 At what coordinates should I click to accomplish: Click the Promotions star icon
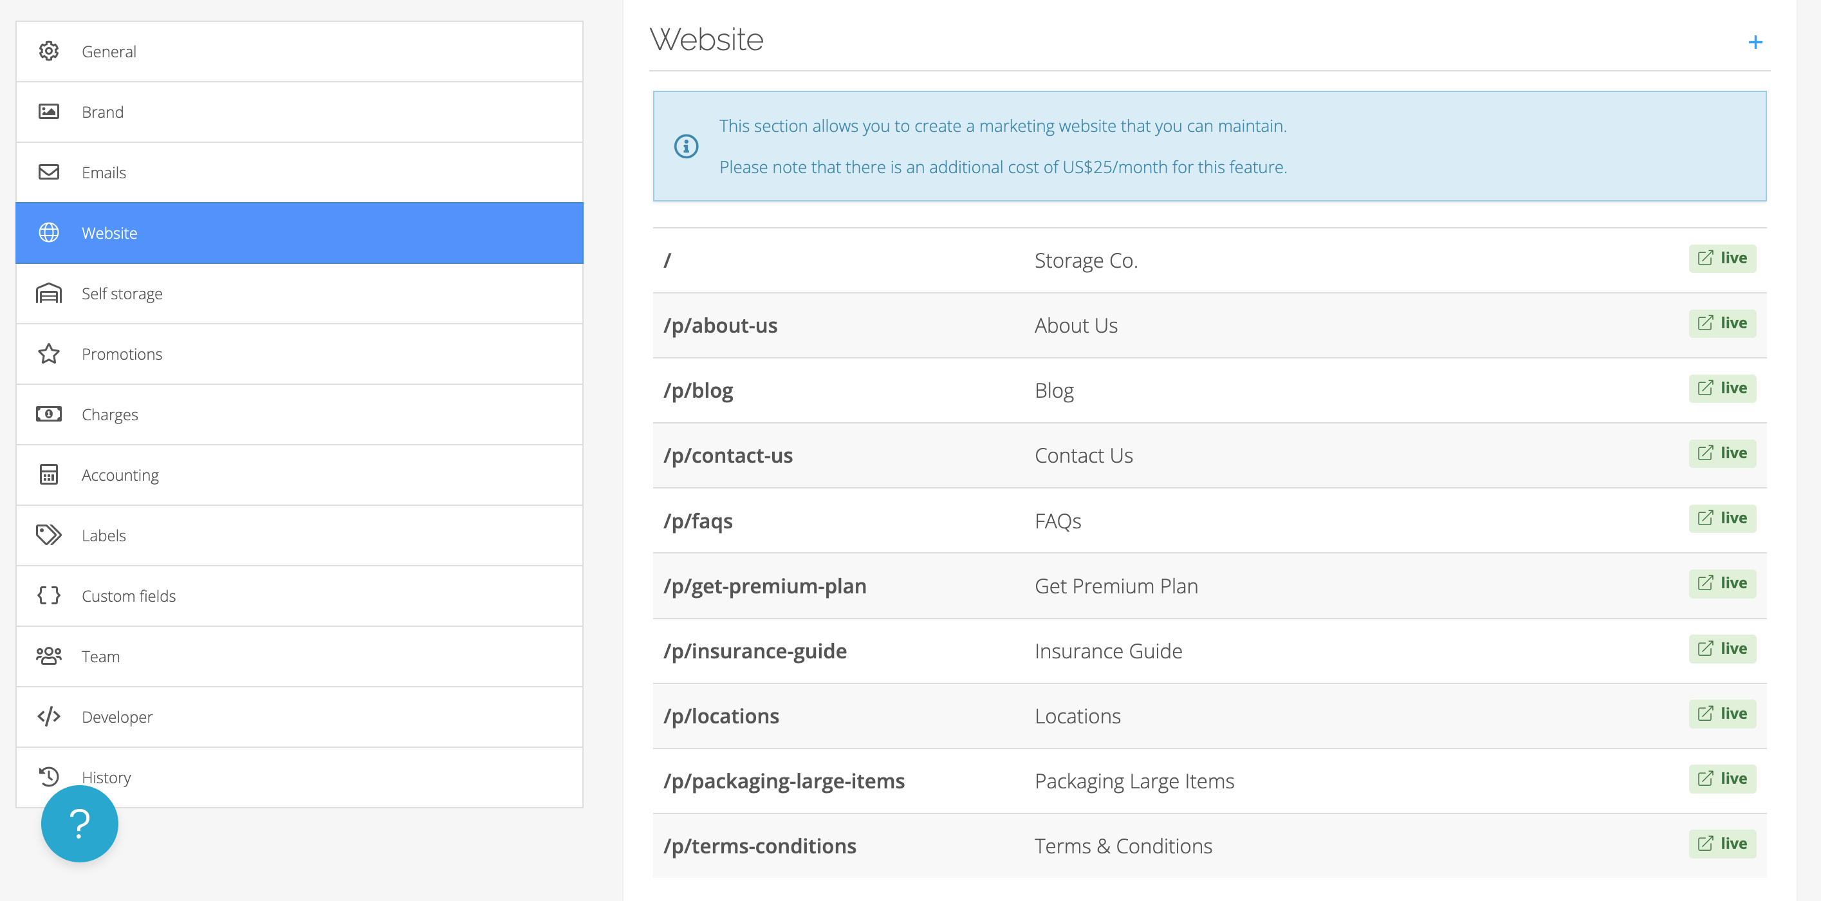pyautogui.click(x=49, y=353)
